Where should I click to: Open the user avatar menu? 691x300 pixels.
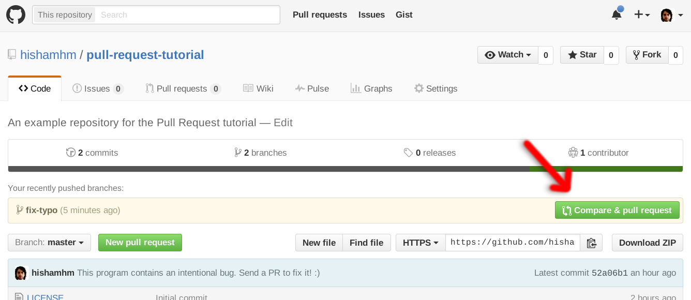(672, 14)
